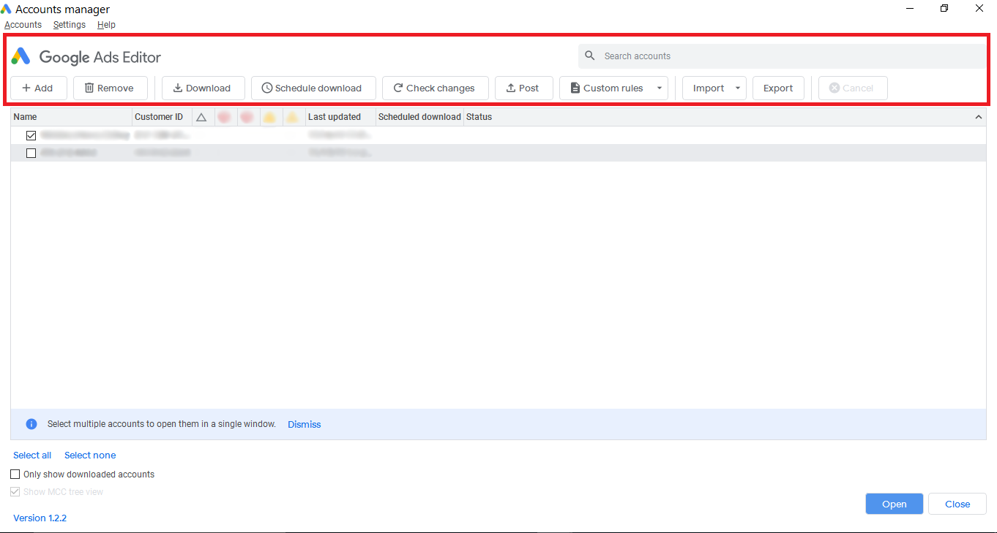
Task: Expand the Import dropdown arrow
Action: 738,88
